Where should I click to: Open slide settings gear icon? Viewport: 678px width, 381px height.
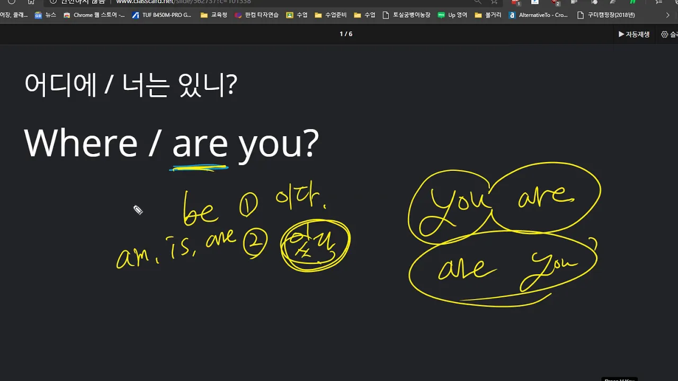tap(665, 34)
